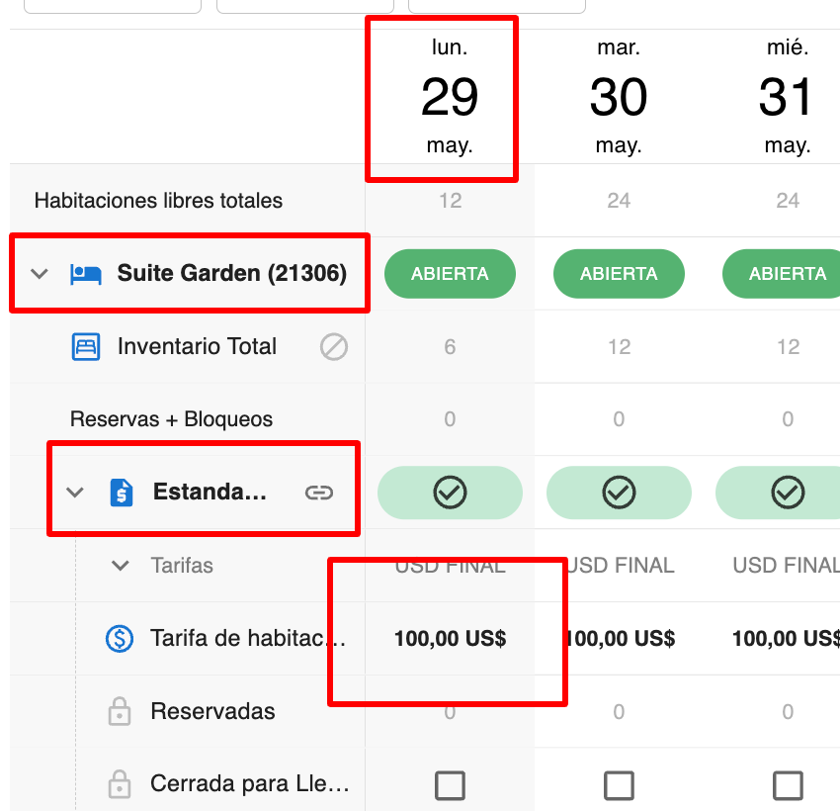This screenshot has width=840, height=811.
Task: Select the mar. 30 may. column header
Action: coord(619,95)
